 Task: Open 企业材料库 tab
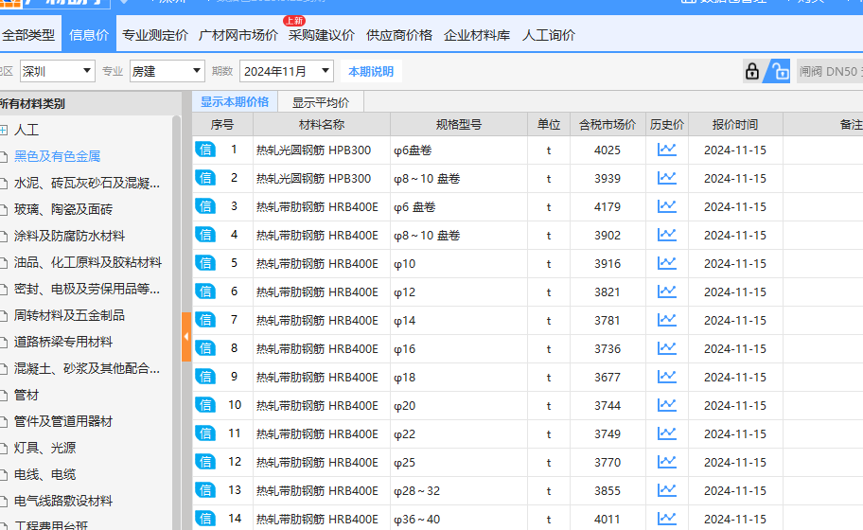[x=477, y=35]
